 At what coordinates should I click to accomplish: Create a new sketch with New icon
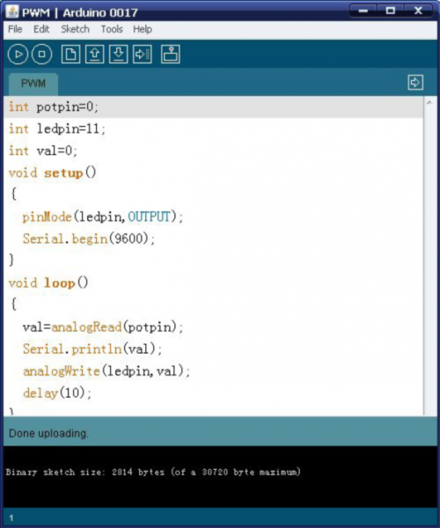pos(70,55)
